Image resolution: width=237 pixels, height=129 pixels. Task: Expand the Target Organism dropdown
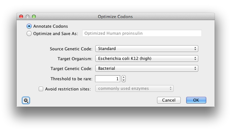pos(146,58)
